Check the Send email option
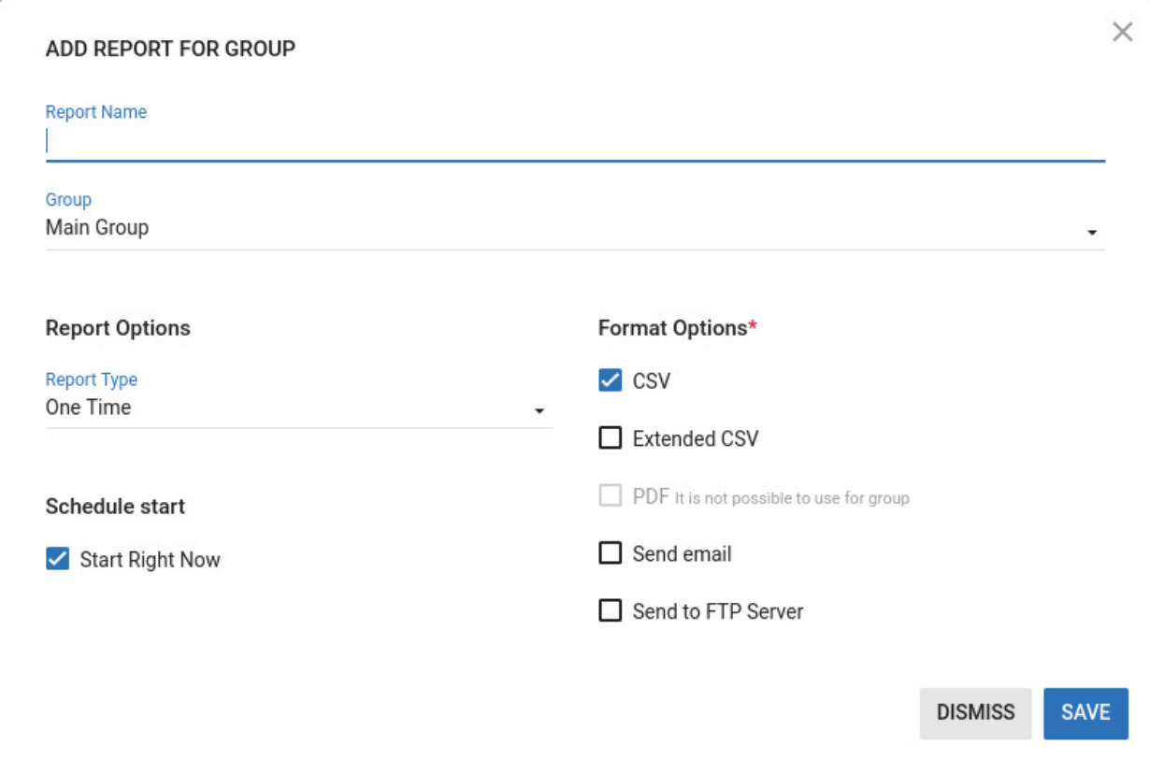 click(x=610, y=552)
